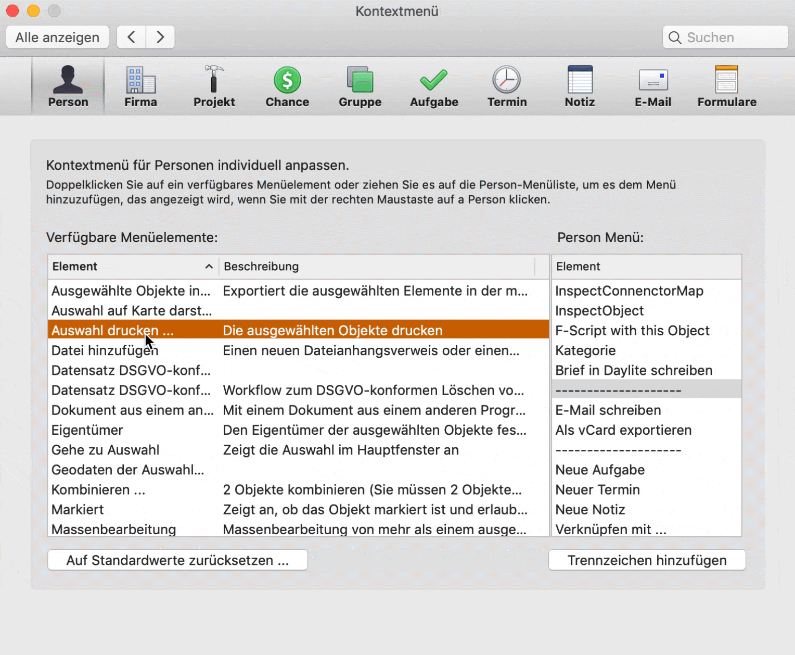Viewport: 795px width, 655px height.
Task: Select Datensatz DSGVO-konf... row with Workflow description
Action: tap(299, 390)
